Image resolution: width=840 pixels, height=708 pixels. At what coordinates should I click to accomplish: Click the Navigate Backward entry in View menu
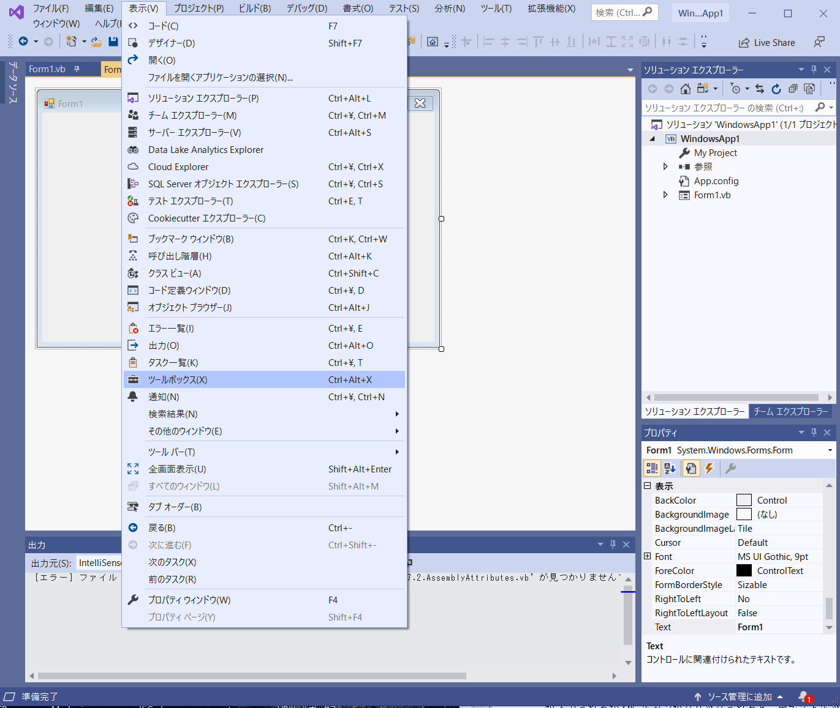[264, 527]
